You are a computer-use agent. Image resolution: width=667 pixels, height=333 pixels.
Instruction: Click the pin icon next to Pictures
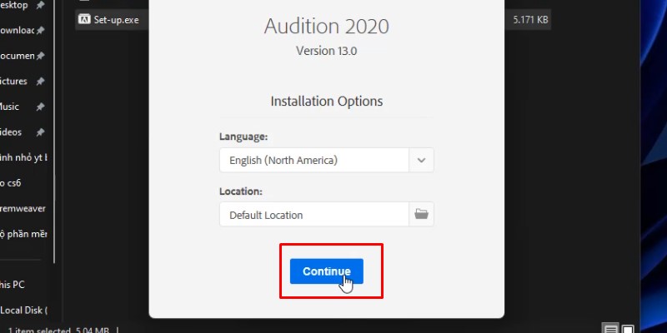(41, 82)
